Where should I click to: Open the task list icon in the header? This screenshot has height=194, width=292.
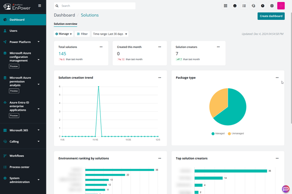click(x=244, y=6)
